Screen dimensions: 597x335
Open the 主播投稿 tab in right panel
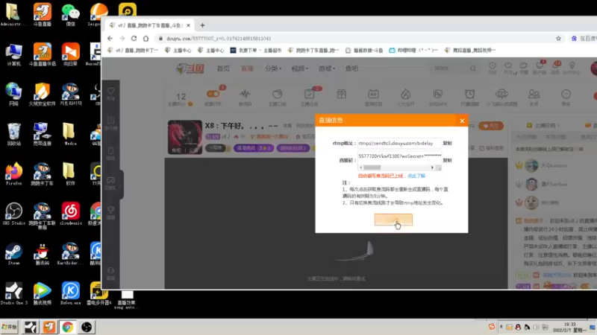(544, 125)
